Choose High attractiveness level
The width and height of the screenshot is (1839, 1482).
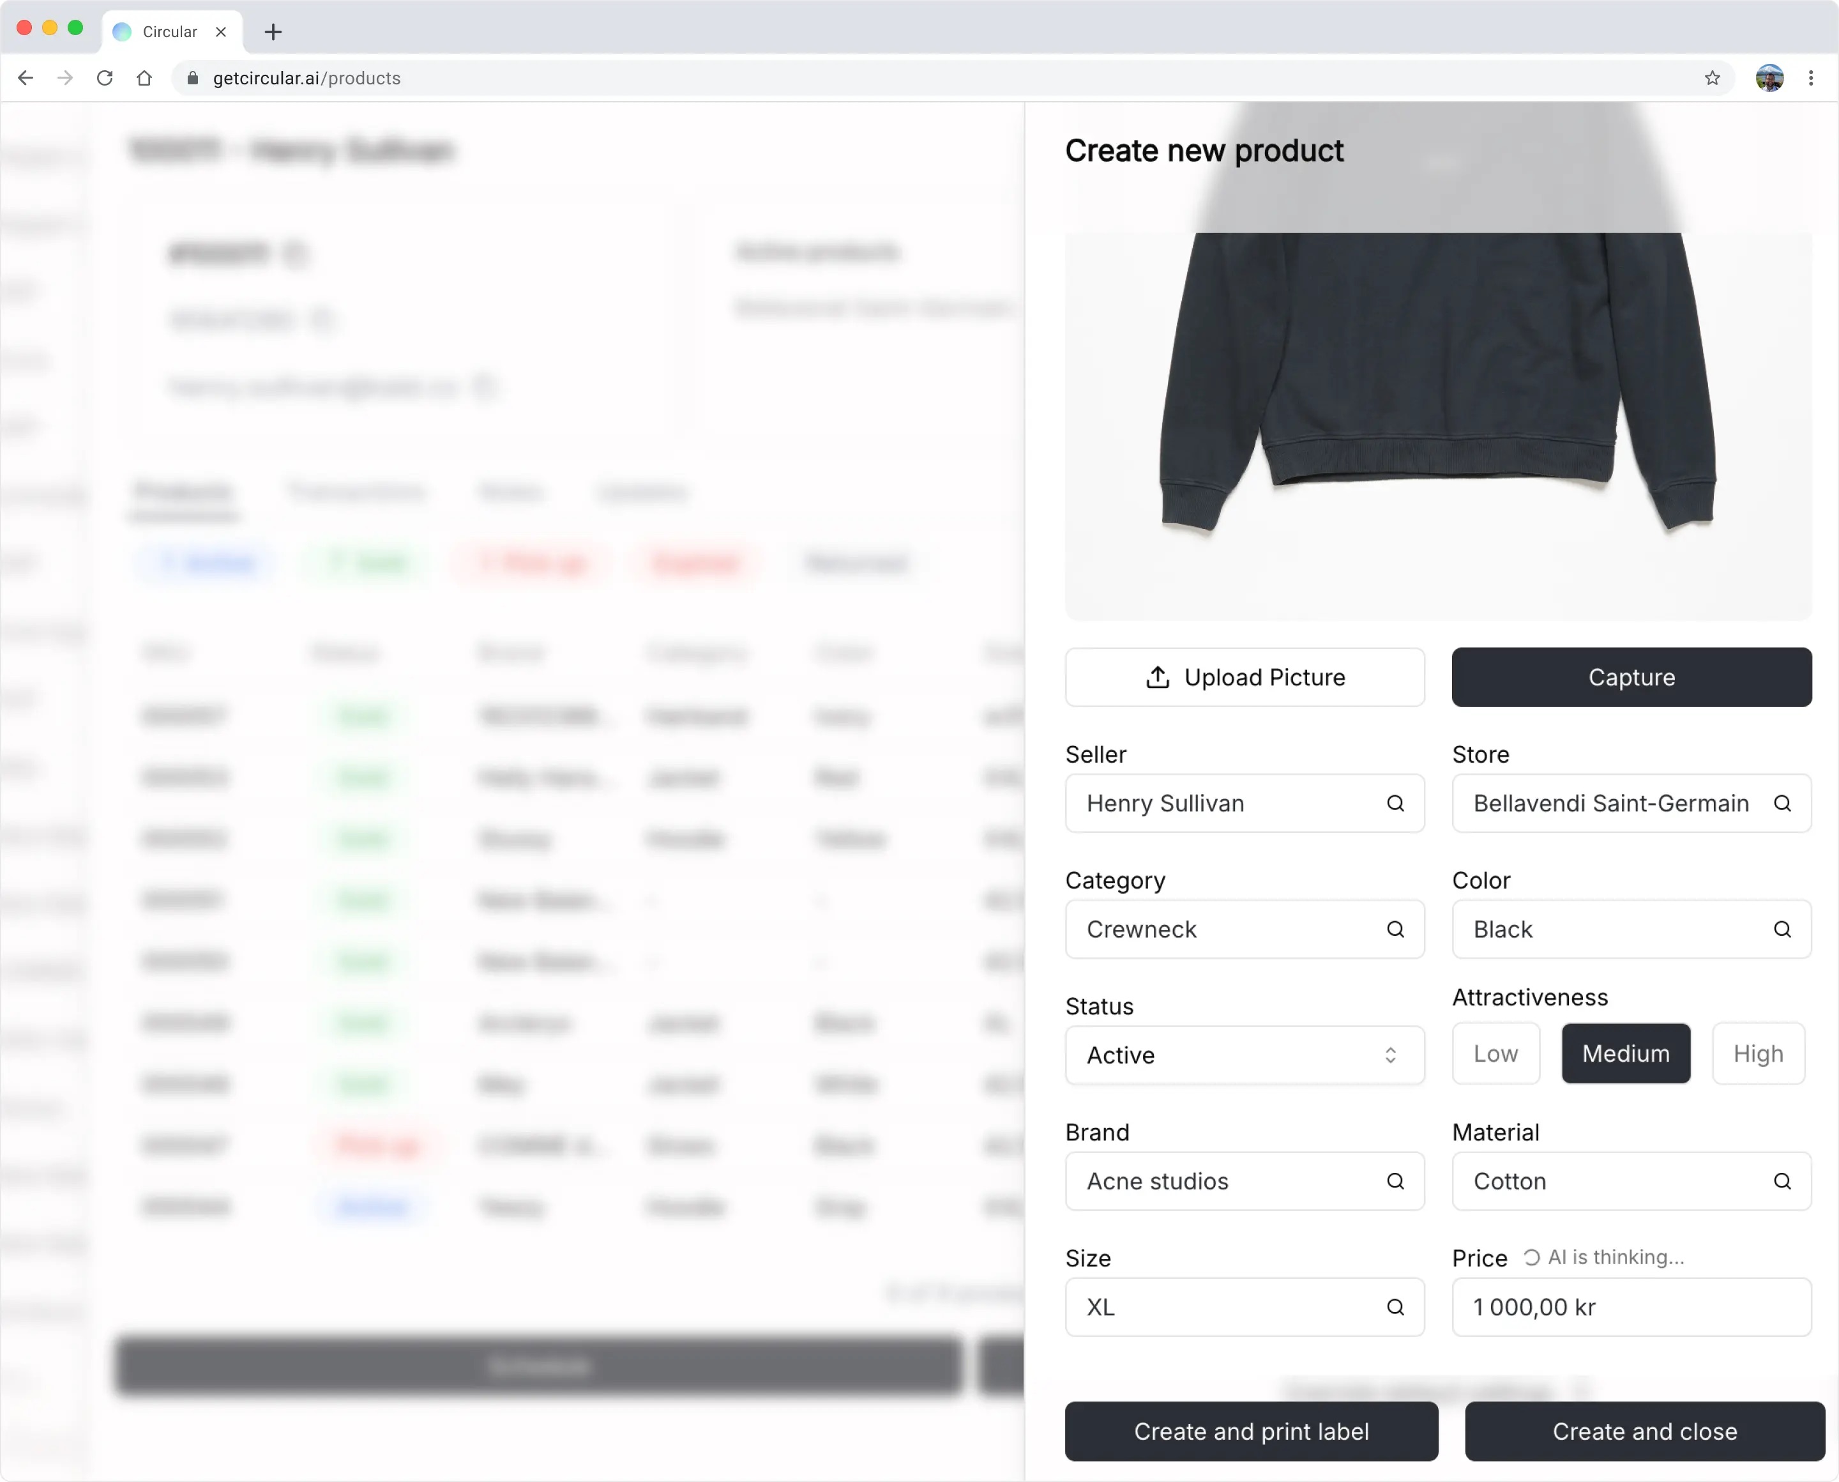coord(1757,1053)
